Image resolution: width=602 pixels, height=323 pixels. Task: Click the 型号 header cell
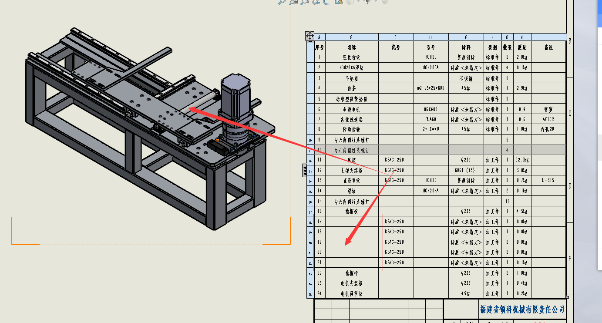(x=431, y=47)
